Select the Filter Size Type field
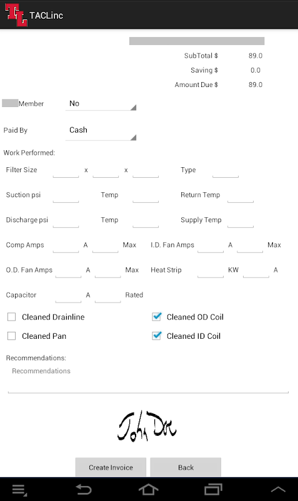This screenshot has width=298, height=501. click(x=226, y=170)
